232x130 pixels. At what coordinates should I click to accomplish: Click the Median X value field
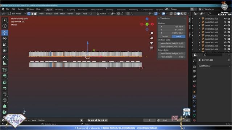172,26
